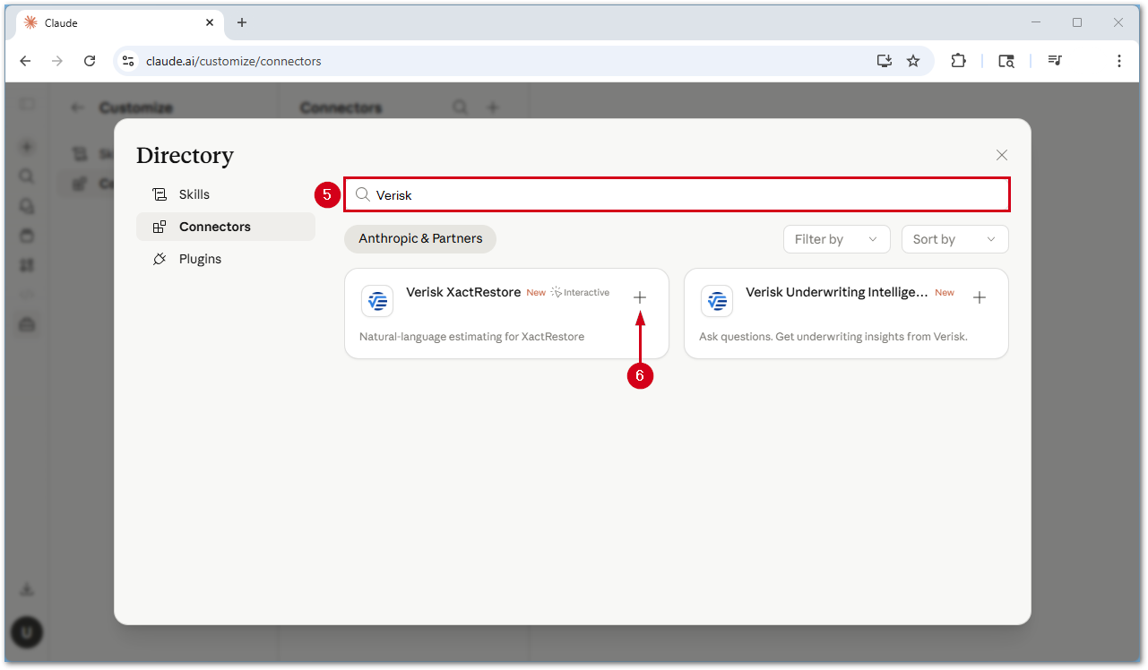
Task: Open the Sort by dropdown
Action: click(954, 239)
